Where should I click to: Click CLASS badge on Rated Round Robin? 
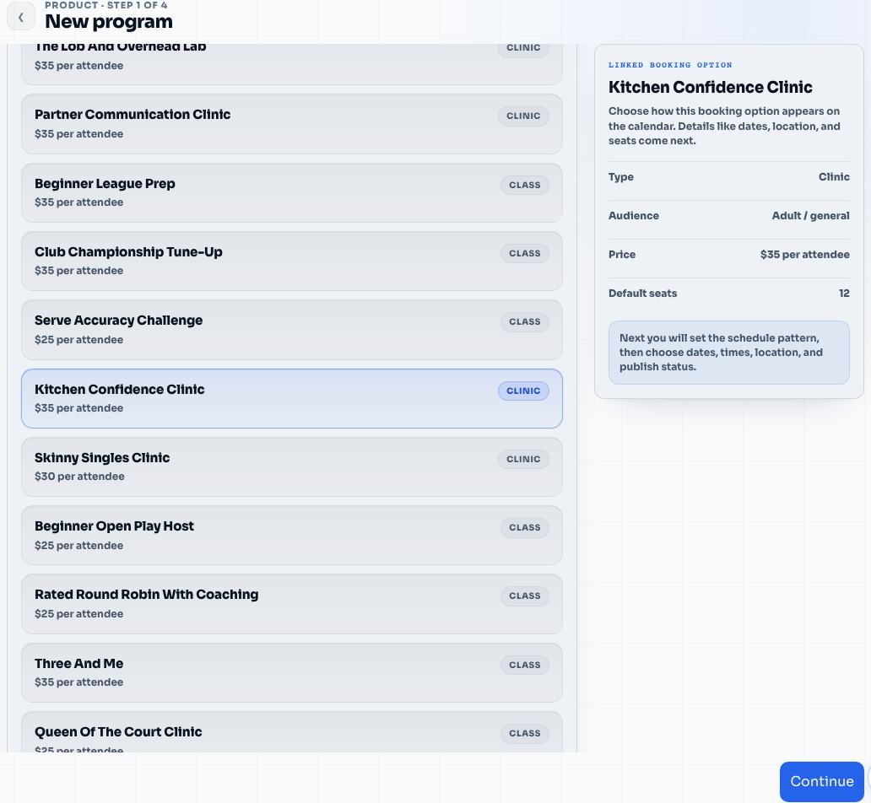(524, 596)
